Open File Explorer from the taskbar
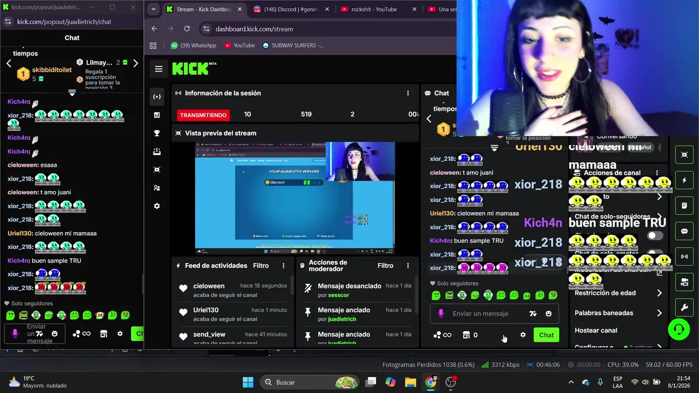Viewport: 699px width, 393px height. coord(410,382)
